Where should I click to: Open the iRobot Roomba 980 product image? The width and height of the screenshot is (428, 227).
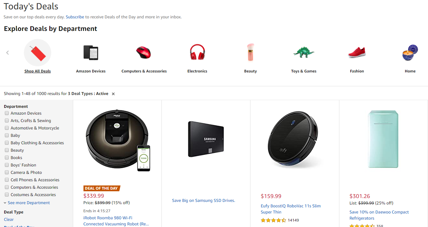(x=118, y=141)
